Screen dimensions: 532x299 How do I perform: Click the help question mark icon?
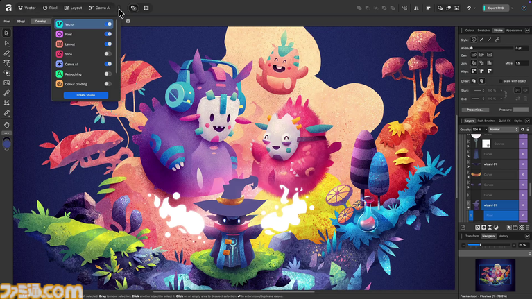point(523,8)
